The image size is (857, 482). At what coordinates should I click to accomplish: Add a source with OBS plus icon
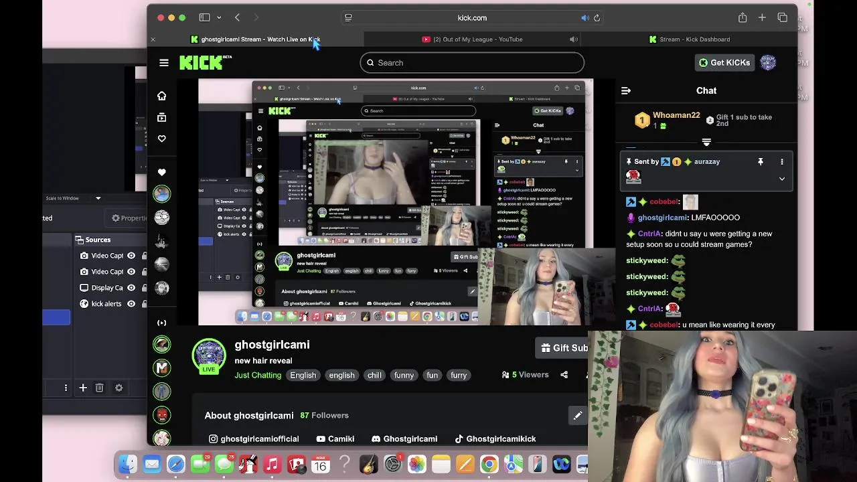pos(83,388)
